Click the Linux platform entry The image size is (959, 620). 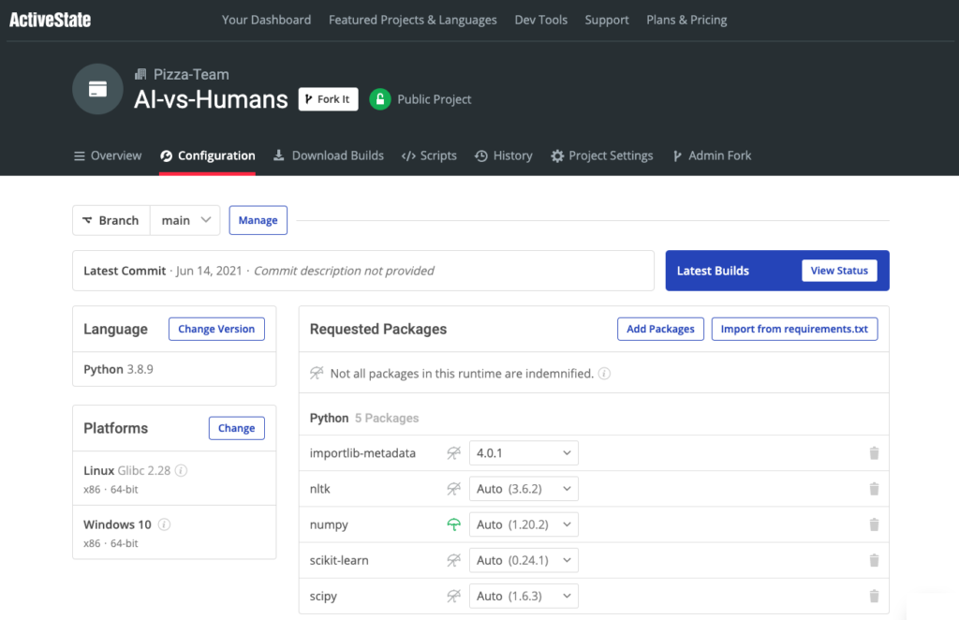coord(174,479)
